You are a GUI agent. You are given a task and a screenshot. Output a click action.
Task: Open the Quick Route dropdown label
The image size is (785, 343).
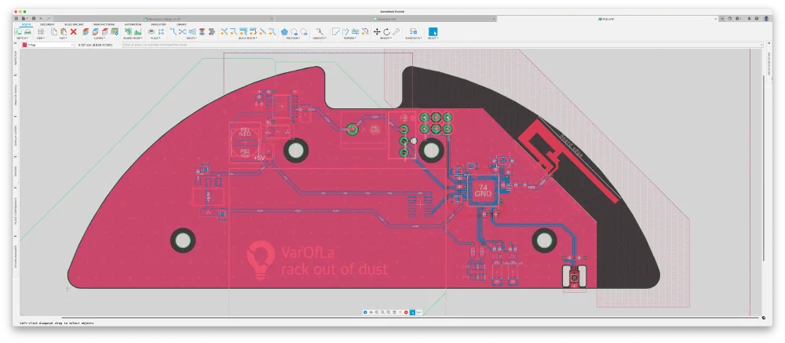(x=248, y=38)
